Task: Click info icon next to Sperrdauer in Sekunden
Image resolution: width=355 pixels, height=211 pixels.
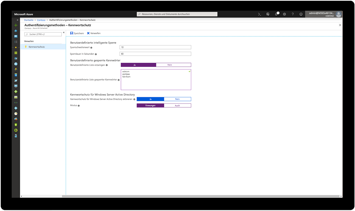Action: 96,54
